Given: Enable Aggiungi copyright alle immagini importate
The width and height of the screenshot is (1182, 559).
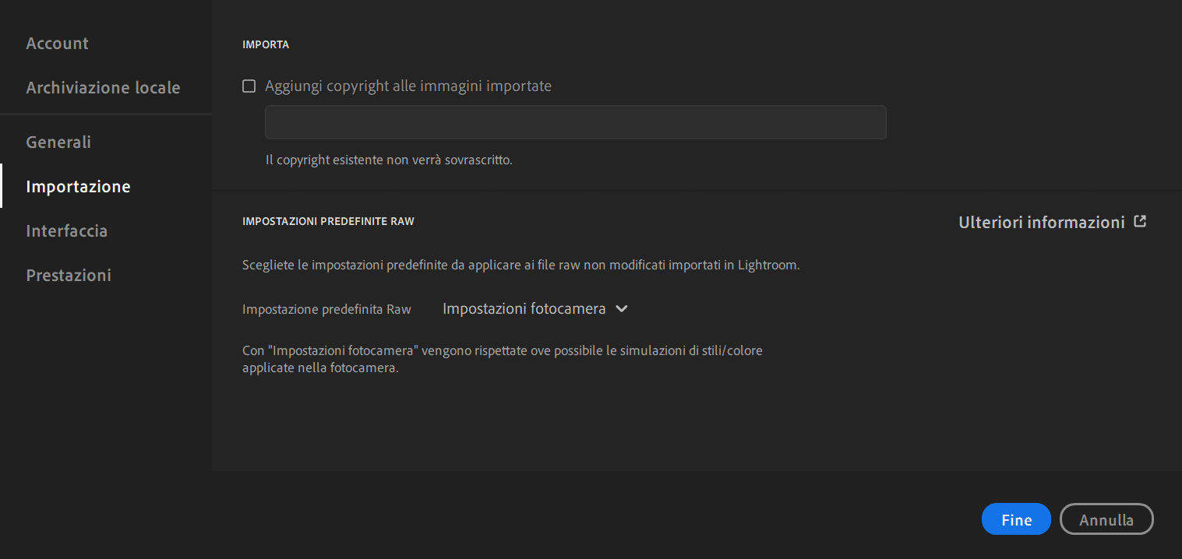Looking at the screenshot, I should [249, 86].
